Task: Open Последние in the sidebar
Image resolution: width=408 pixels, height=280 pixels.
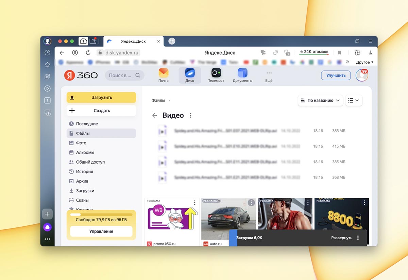Action: 101,124
